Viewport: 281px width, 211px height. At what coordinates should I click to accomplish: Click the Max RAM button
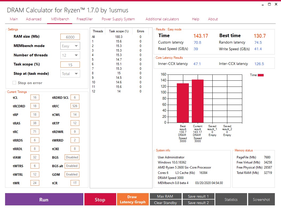tap(166, 196)
